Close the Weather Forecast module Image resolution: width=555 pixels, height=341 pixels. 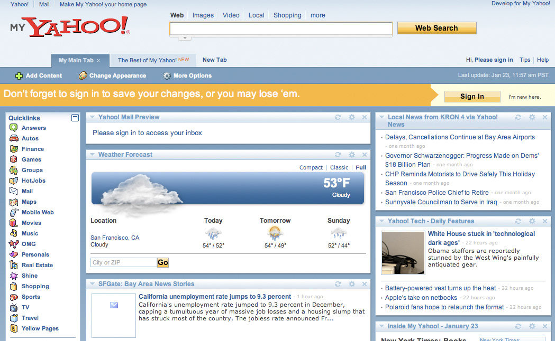click(364, 155)
